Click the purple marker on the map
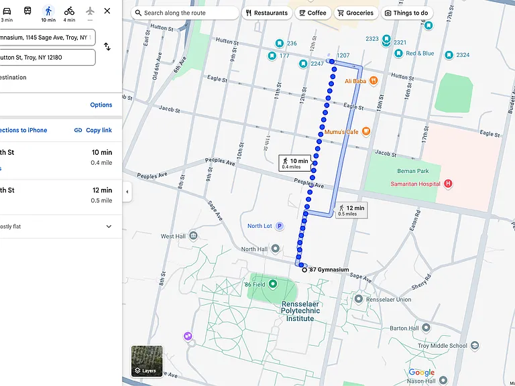The width and height of the screenshot is (515, 386). 188,336
